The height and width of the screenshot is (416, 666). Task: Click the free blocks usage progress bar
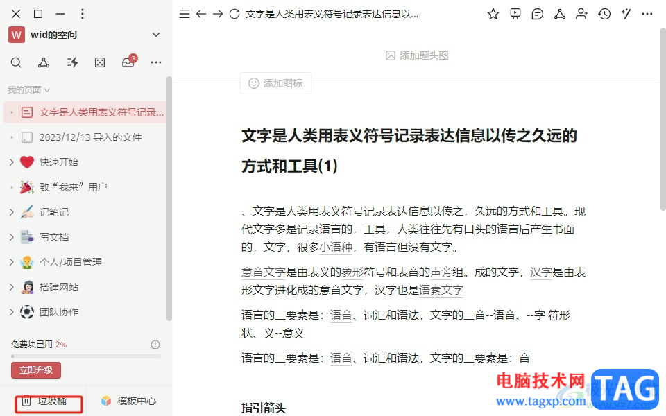click(x=86, y=356)
